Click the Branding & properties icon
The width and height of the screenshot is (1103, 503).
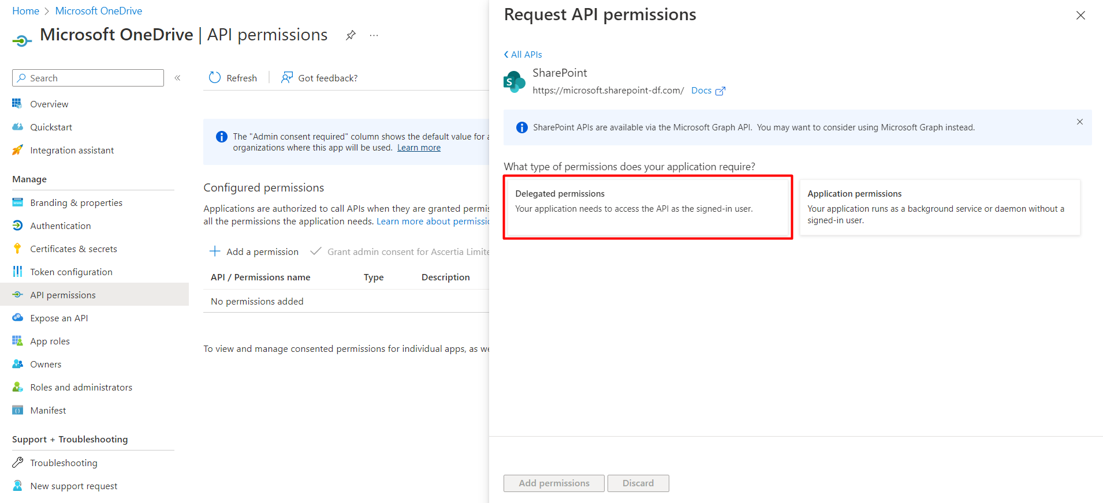tap(17, 202)
